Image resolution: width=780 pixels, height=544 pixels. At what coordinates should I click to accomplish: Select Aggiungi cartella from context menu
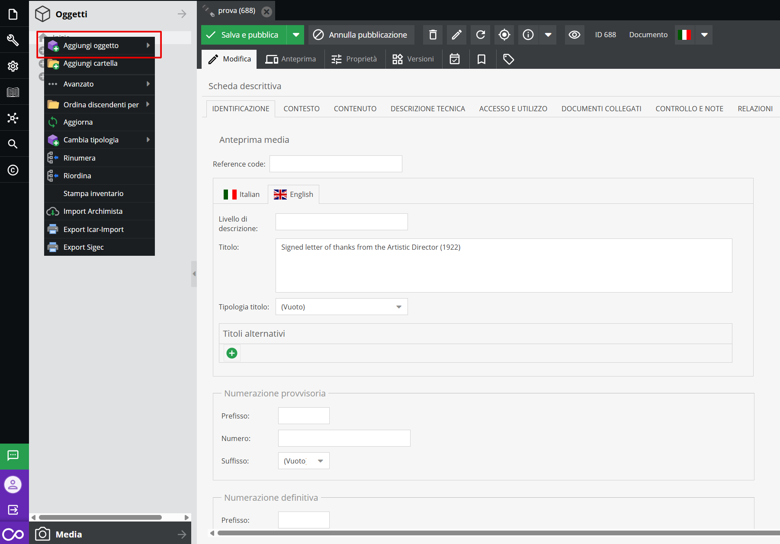point(100,63)
